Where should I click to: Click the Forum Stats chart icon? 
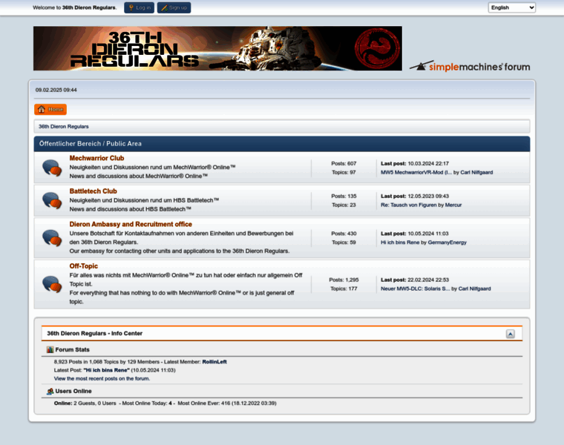50,349
